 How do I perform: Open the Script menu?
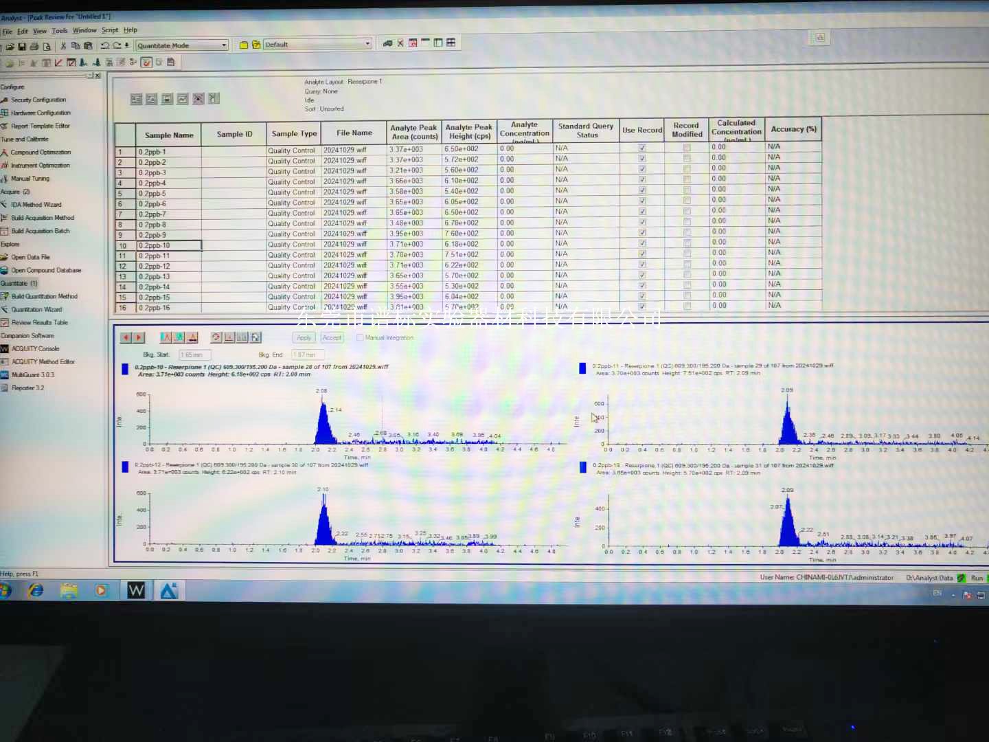click(110, 30)
